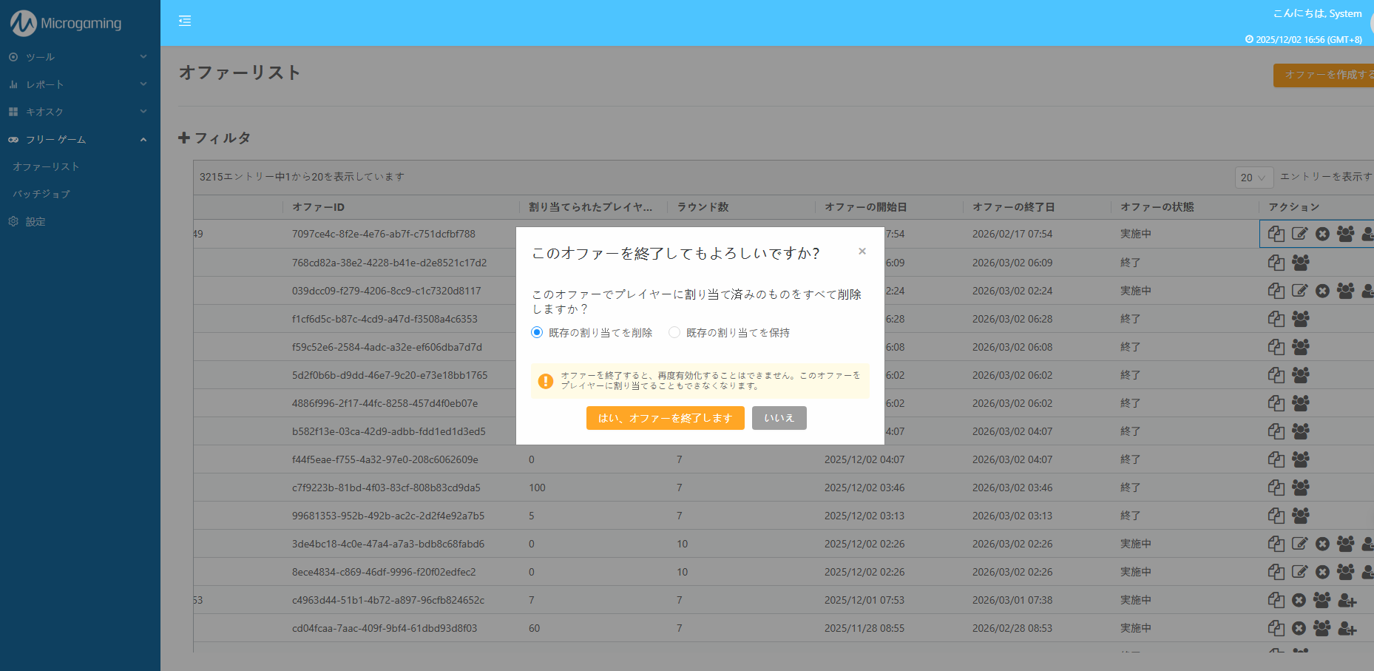
Task: Click the add-player icon for offer c4963d44
Action: [1346, 600]
